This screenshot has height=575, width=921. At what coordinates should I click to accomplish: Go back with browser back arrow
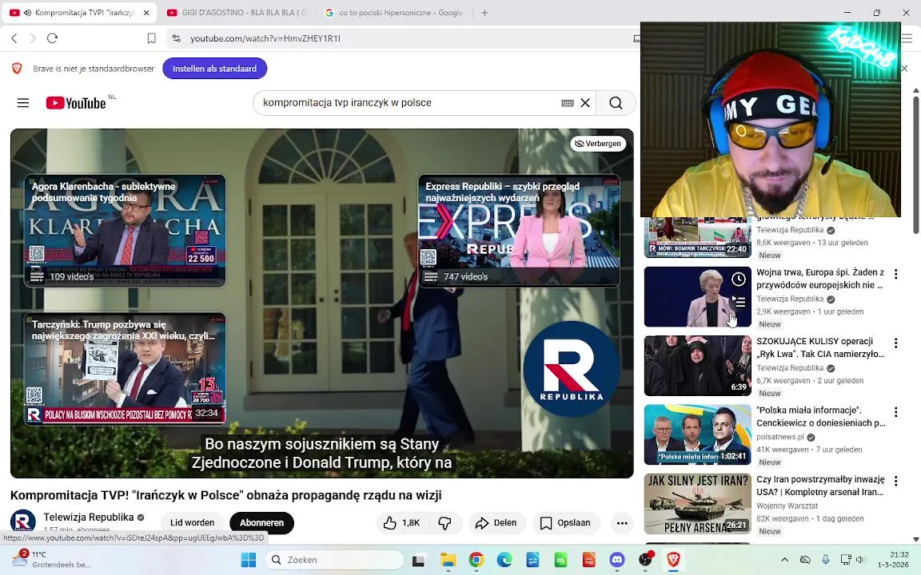pyautogui.click(x=14, y=38)
